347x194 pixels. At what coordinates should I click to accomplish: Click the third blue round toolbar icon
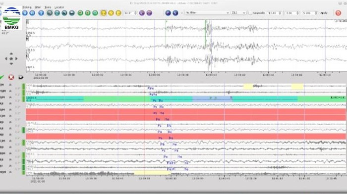[x=41, y=13]
